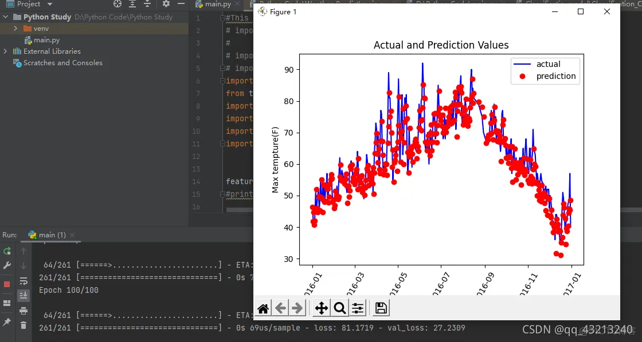Click the Restore Layout icon in Run panel
This screenshot has height=342, width=642.
[7, 303]
